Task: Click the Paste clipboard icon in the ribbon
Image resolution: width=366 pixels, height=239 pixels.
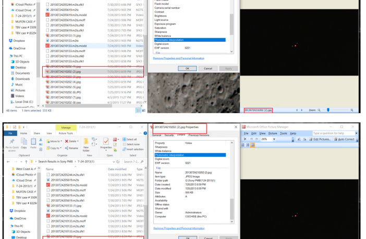Action: click(33, 141)
